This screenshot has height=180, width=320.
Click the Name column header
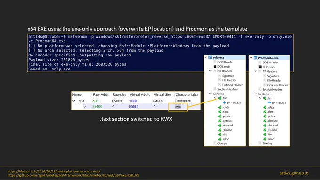[77, 94]
